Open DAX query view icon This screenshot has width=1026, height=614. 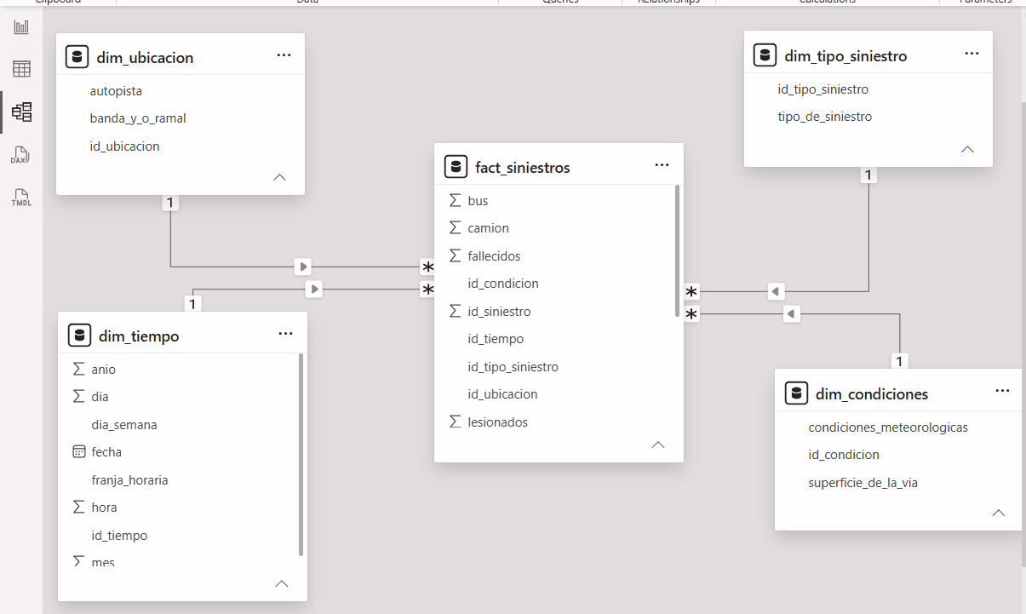pyautogui.click(x=21, y=155)
